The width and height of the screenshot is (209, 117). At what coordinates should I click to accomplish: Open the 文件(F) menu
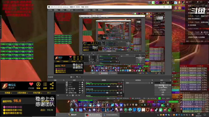pos(50,10)
